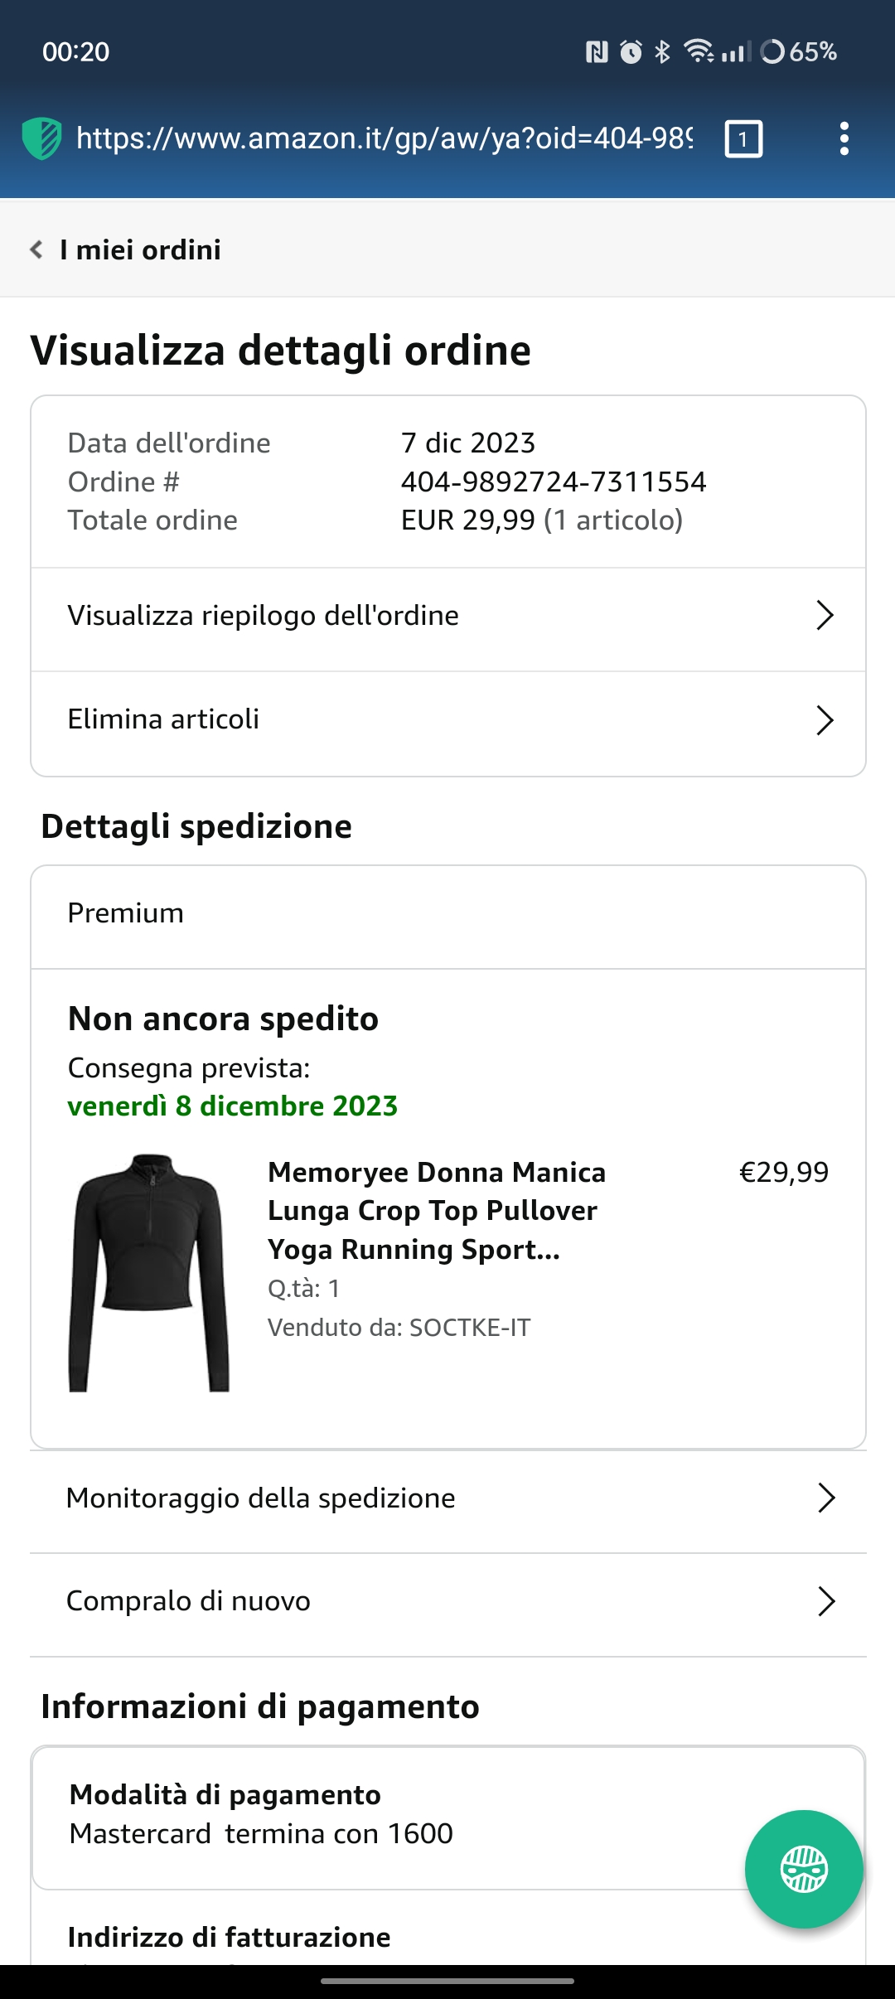Open the Memoryee Donna product title link
Viewport: 895px width, 1999px height.
[x=436, y=1210]
